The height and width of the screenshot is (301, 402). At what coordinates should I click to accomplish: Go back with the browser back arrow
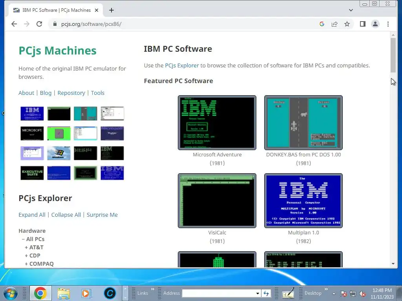click(x=14, y=24)
